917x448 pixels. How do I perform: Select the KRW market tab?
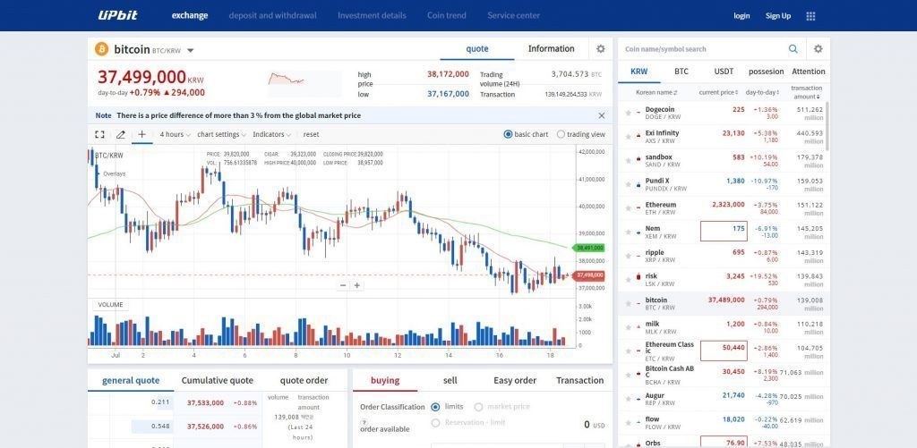click(x=639, y=72)
